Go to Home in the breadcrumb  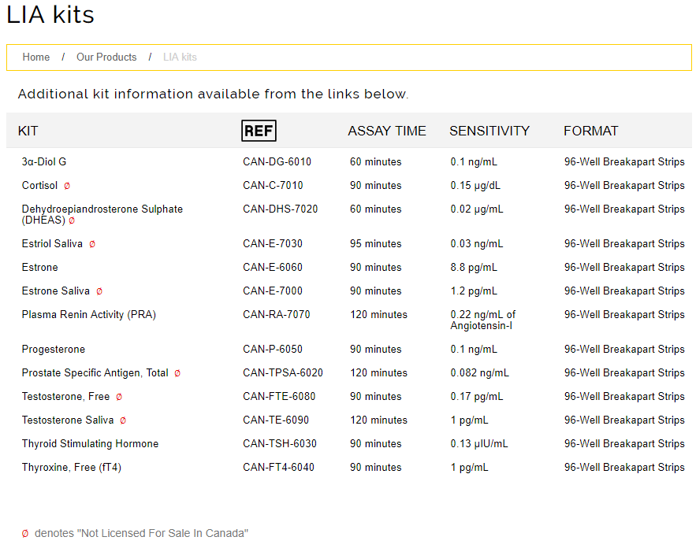tap(36, 57)
